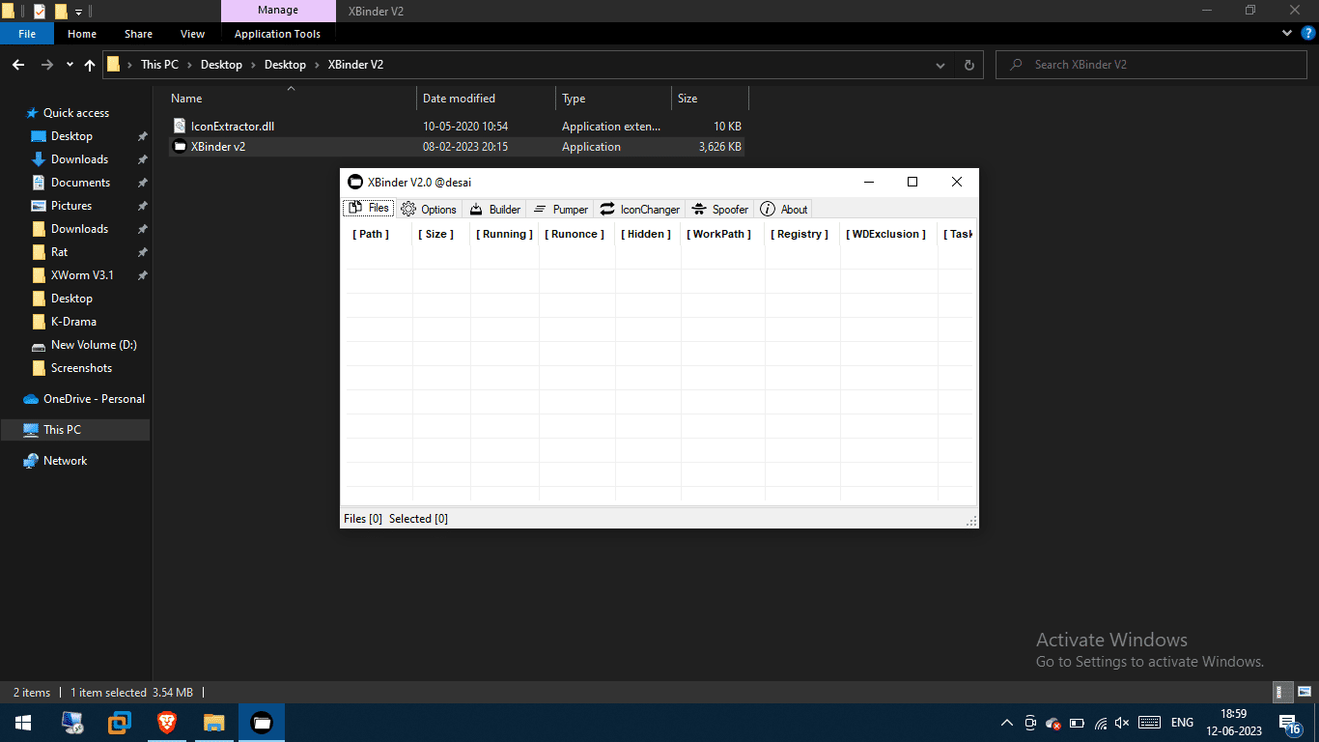
Task: Open the Share tab in Explorer
Action: click(x=138, y=33)
